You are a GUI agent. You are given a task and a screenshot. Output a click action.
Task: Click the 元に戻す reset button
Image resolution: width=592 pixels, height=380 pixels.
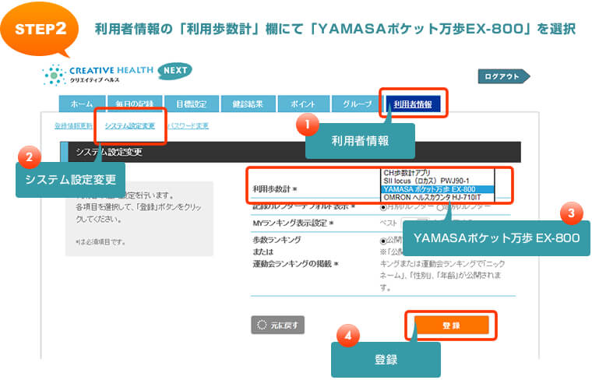click(277, 325)
